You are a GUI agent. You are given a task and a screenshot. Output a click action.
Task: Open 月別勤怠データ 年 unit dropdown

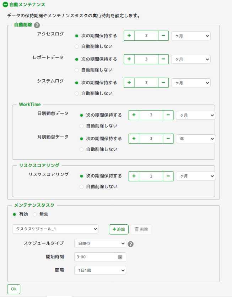(195, 139)
